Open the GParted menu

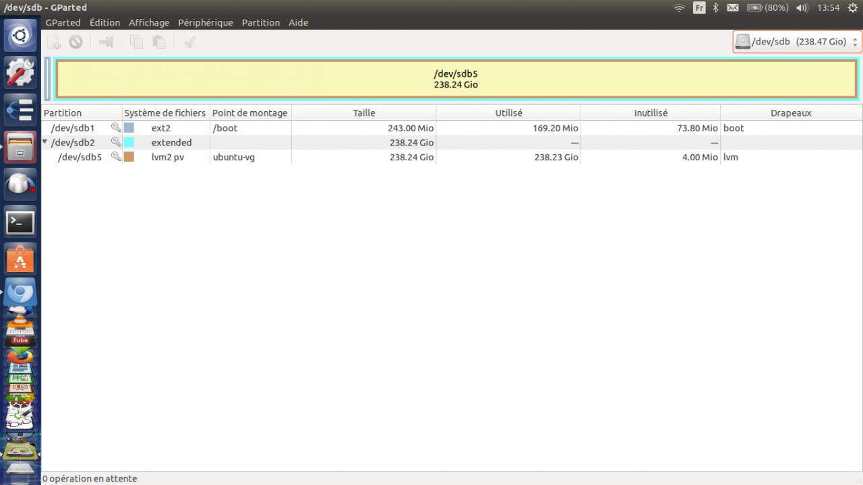pos(63,22)
